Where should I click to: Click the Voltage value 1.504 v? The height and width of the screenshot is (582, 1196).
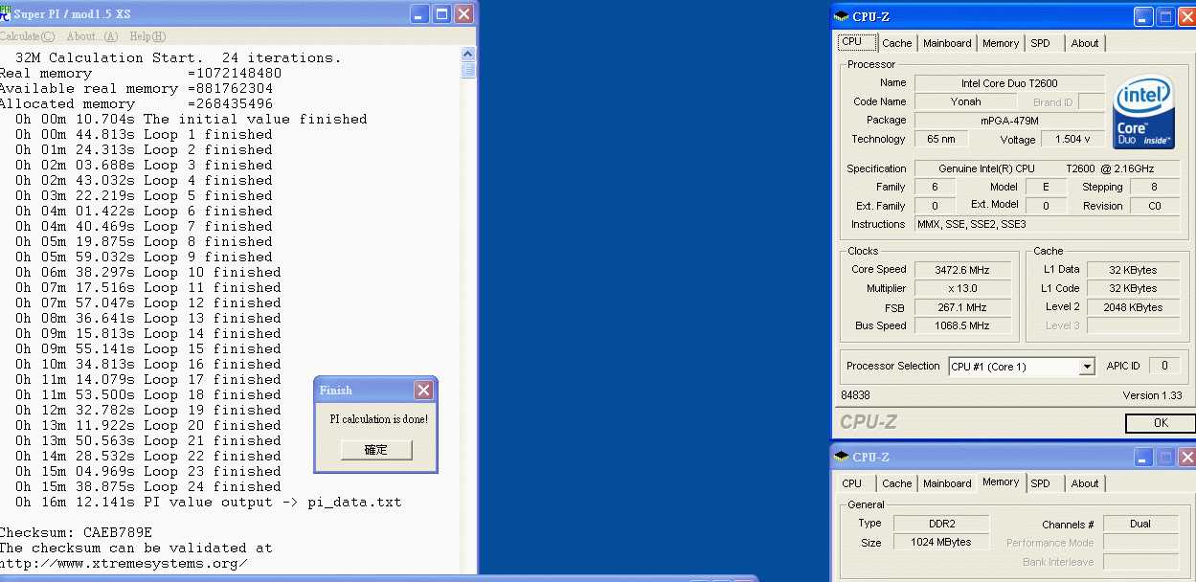[x=1072, y=140]
